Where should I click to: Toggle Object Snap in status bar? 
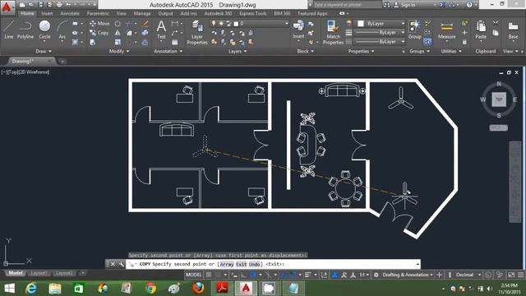[293, 275]
